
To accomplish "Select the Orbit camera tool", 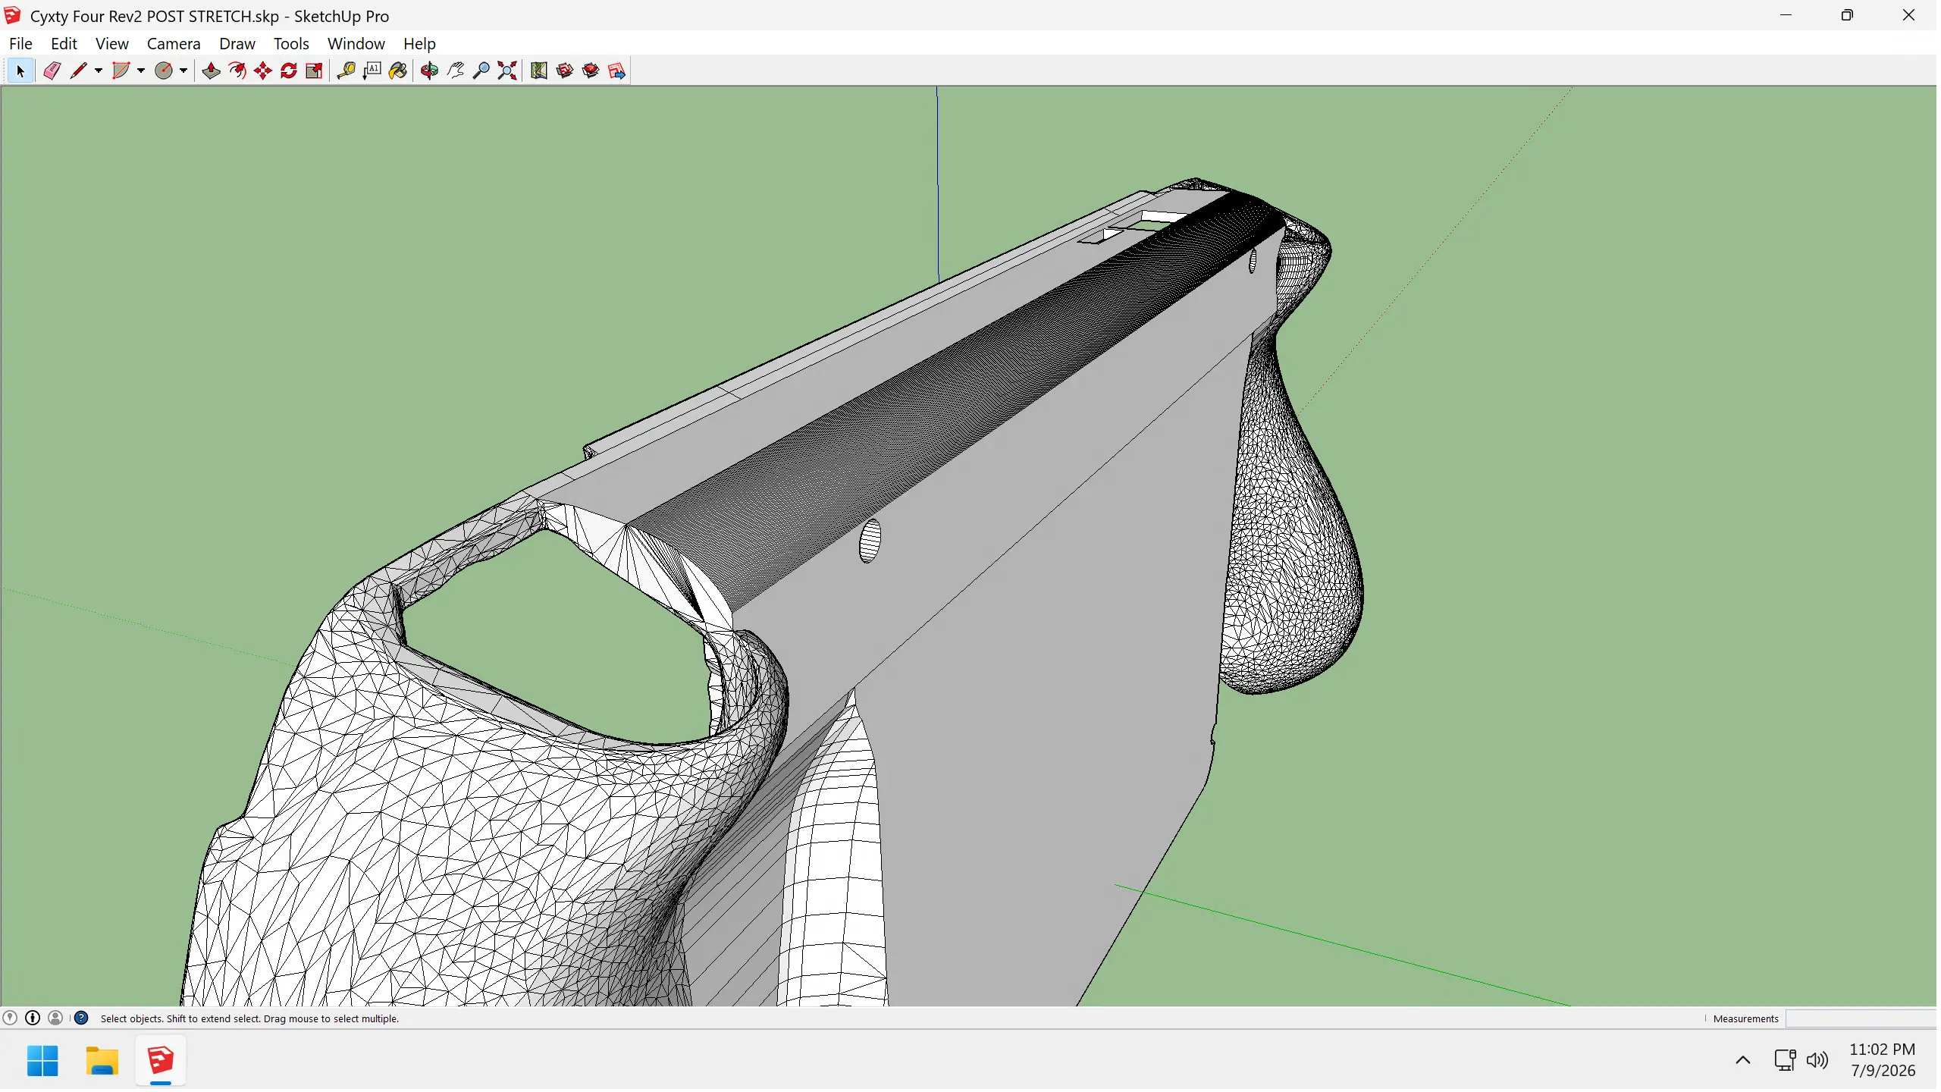I will 430,71.
